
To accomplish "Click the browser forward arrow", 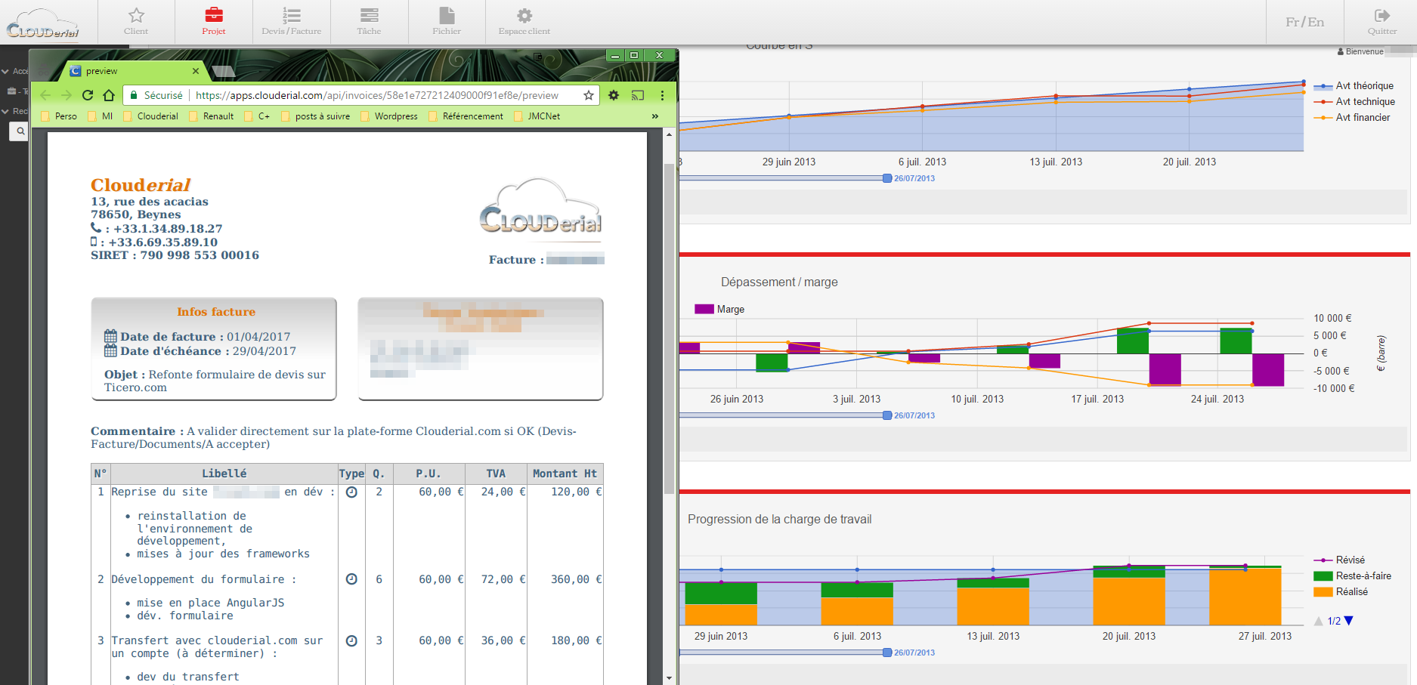I will click(67, 95).
